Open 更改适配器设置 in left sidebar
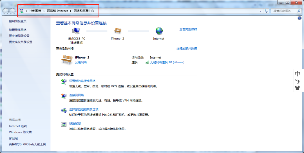 [19, 36]
